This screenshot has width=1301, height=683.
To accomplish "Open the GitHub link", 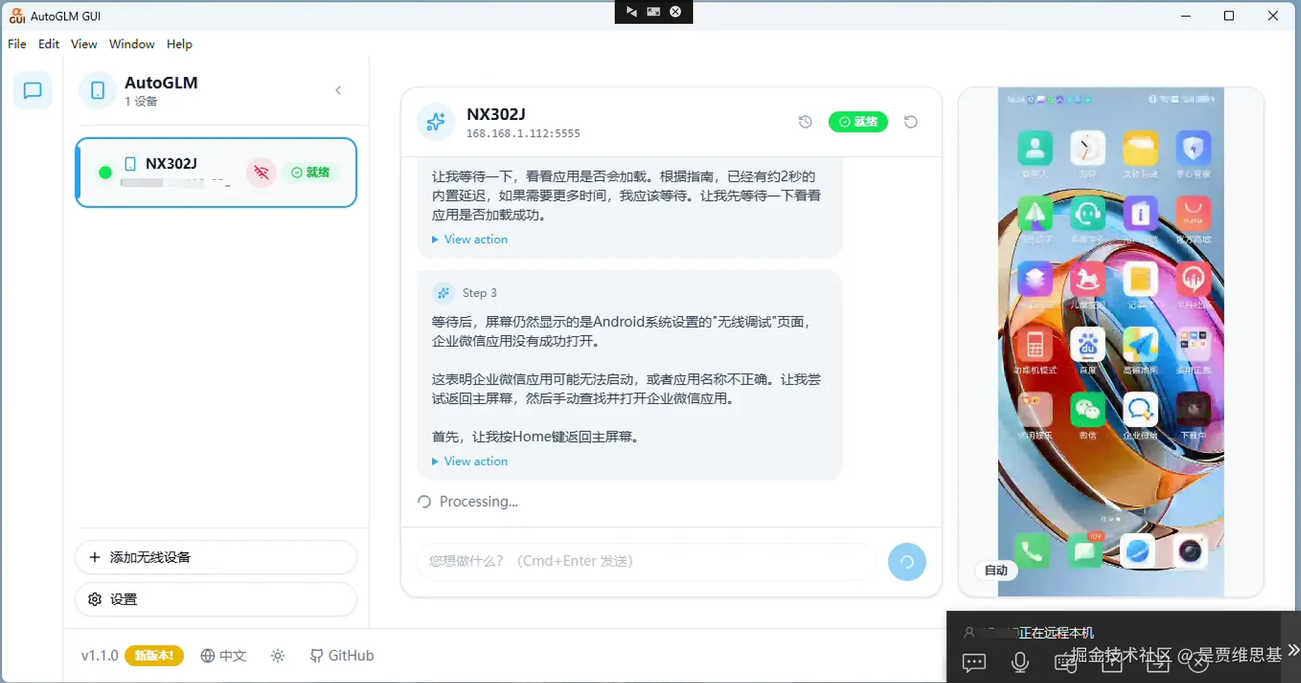I will click(x=342, y=655).
